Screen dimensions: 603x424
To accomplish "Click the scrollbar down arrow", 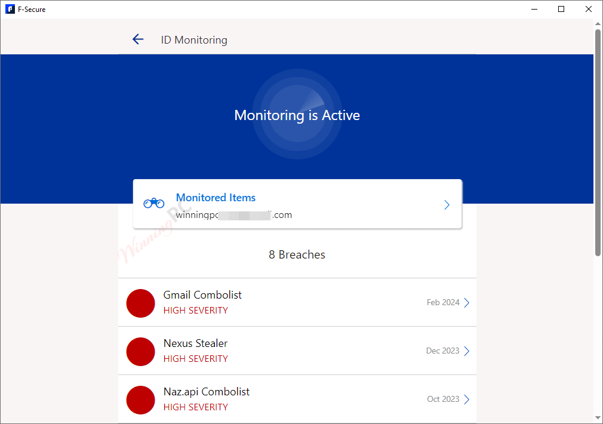I will click(x=598, y=418).
